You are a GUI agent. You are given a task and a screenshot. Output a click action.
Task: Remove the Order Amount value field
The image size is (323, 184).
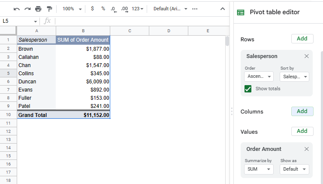tap(306, 149)
